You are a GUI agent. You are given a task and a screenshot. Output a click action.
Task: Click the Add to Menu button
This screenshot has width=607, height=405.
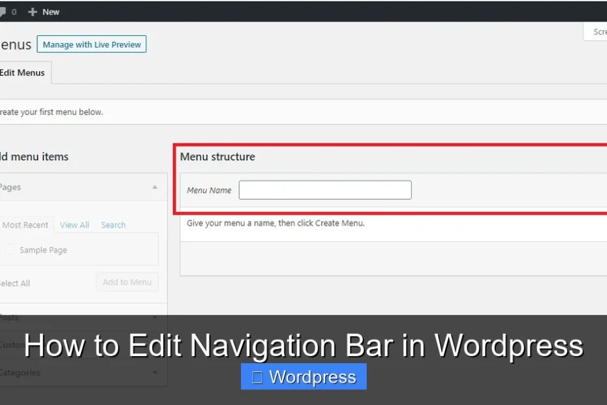point(127,282)
